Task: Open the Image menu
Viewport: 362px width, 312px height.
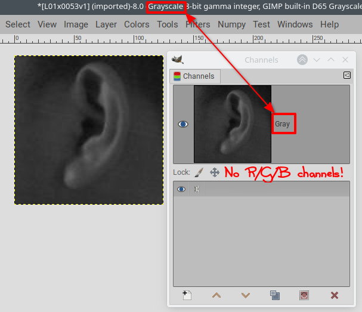Action: (x=76, y=24)
